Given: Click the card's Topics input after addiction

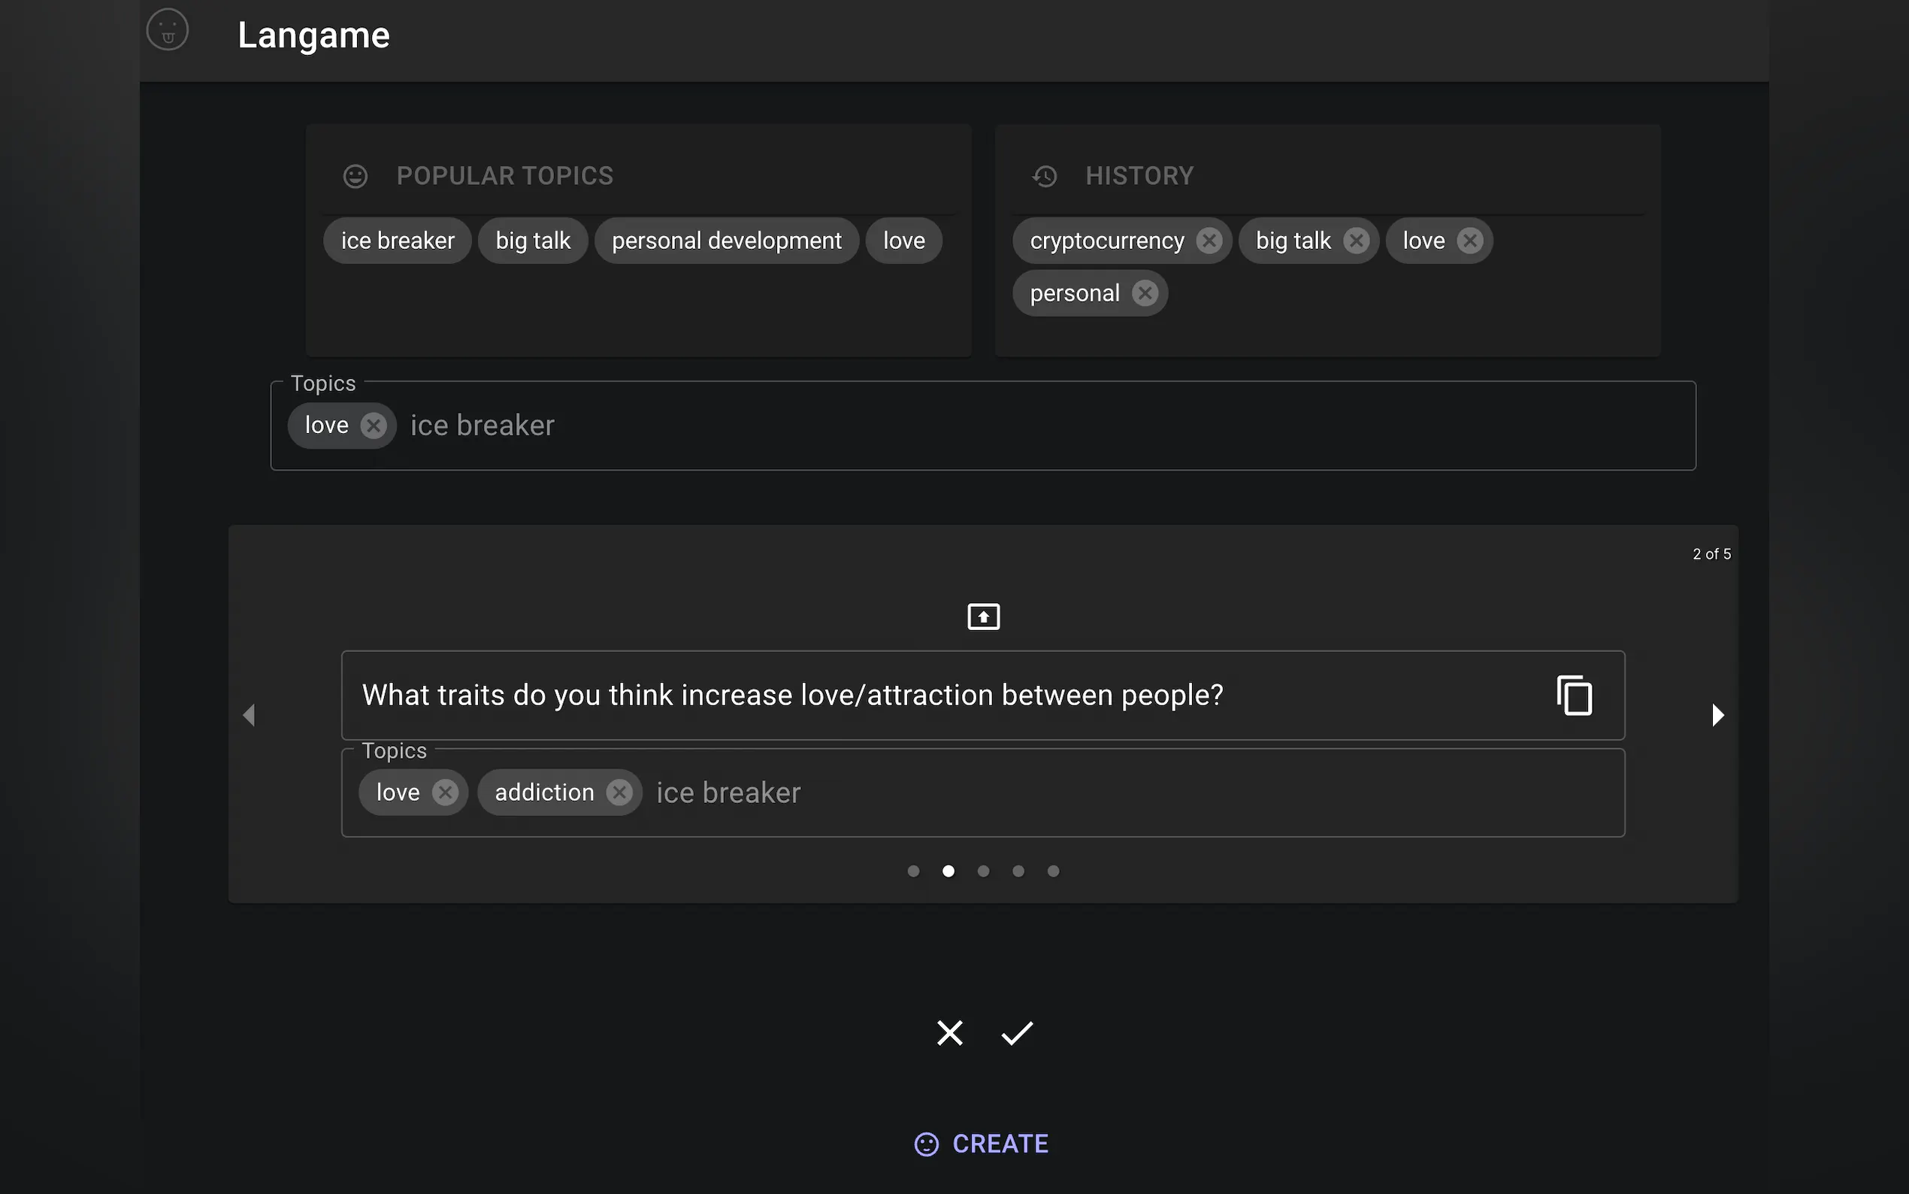Looking at the screenshot, I should [x=1105, y=792].
